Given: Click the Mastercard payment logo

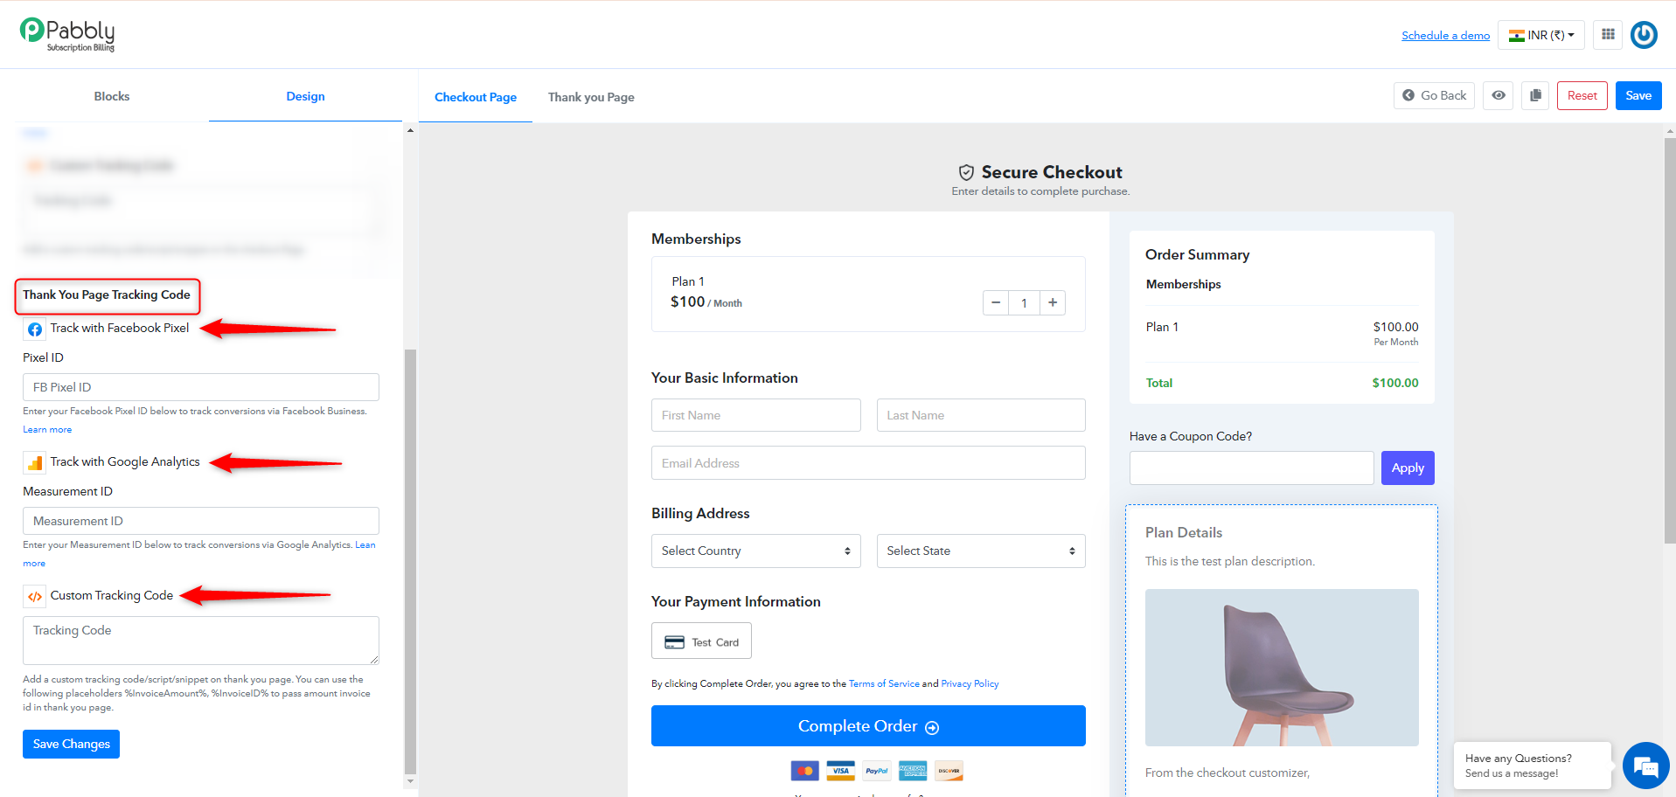Looking at the screenshot, I should click(804, 771).
